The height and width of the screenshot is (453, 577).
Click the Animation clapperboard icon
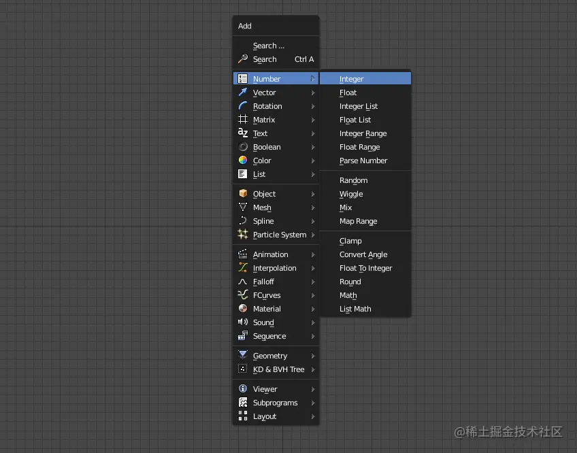point(242,254)
